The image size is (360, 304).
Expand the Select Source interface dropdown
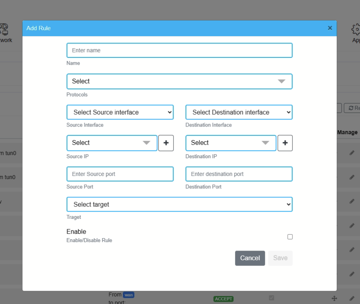(x=120, y=112)
